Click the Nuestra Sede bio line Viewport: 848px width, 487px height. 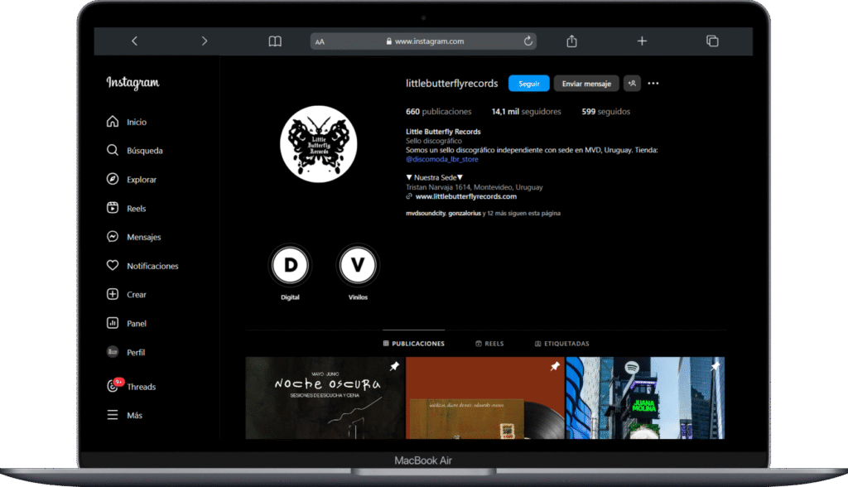[x=434, y=177]
